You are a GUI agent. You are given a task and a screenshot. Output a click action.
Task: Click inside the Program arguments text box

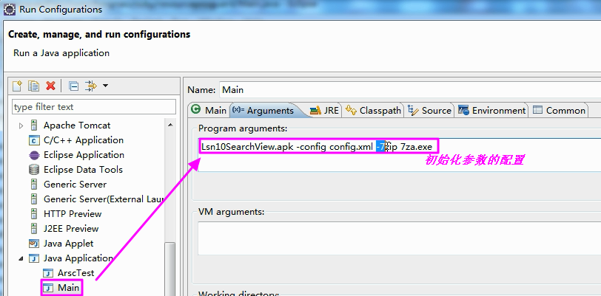pos(399,155)
